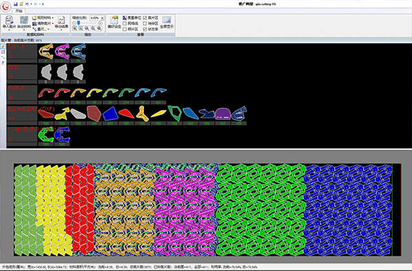Toggle the 裁片区 piece area checkbox

(145, 18)
